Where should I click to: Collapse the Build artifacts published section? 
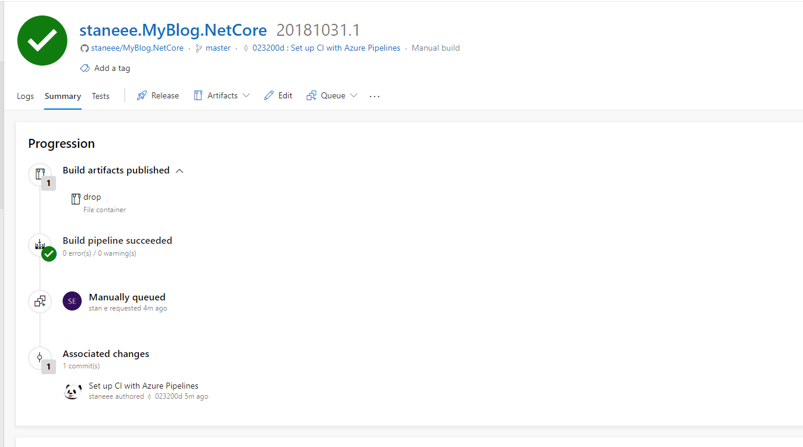pos(179,170)
